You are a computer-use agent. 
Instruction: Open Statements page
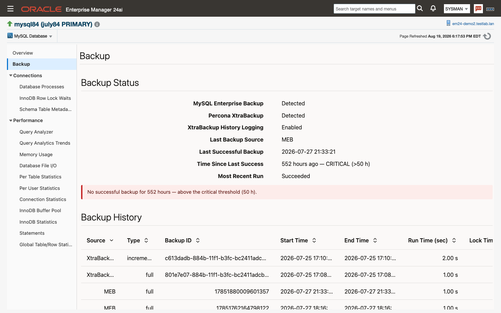point(32,233)
